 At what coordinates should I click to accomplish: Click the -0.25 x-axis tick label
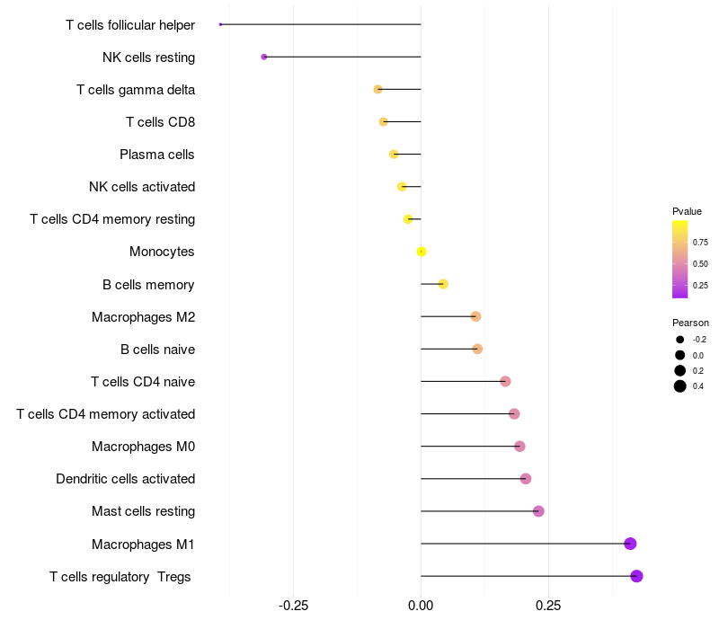click(293, 606)
